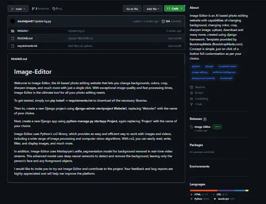This screenshot has width=266, height=204.
Task: Open the CSS language entry
Action: (220, 194)
